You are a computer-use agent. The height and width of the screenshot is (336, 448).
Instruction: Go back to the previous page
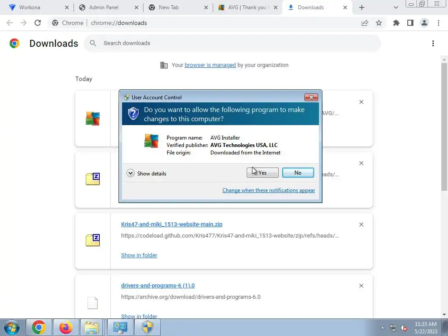(x=10, y=23)
